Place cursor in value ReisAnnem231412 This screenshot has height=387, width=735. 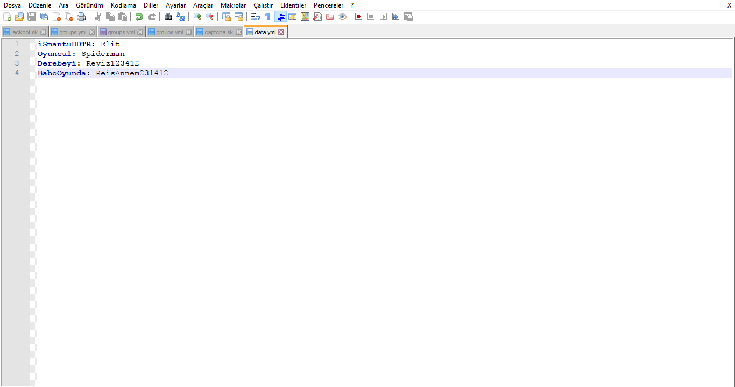point(132,73)
